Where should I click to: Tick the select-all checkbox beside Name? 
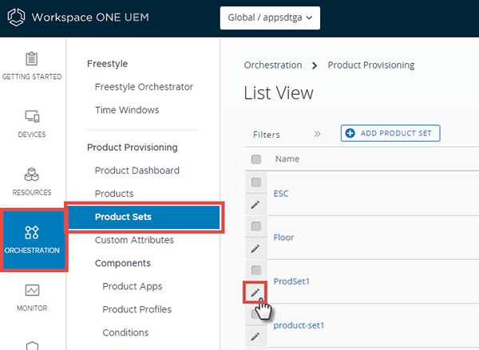tap(256, 159)
